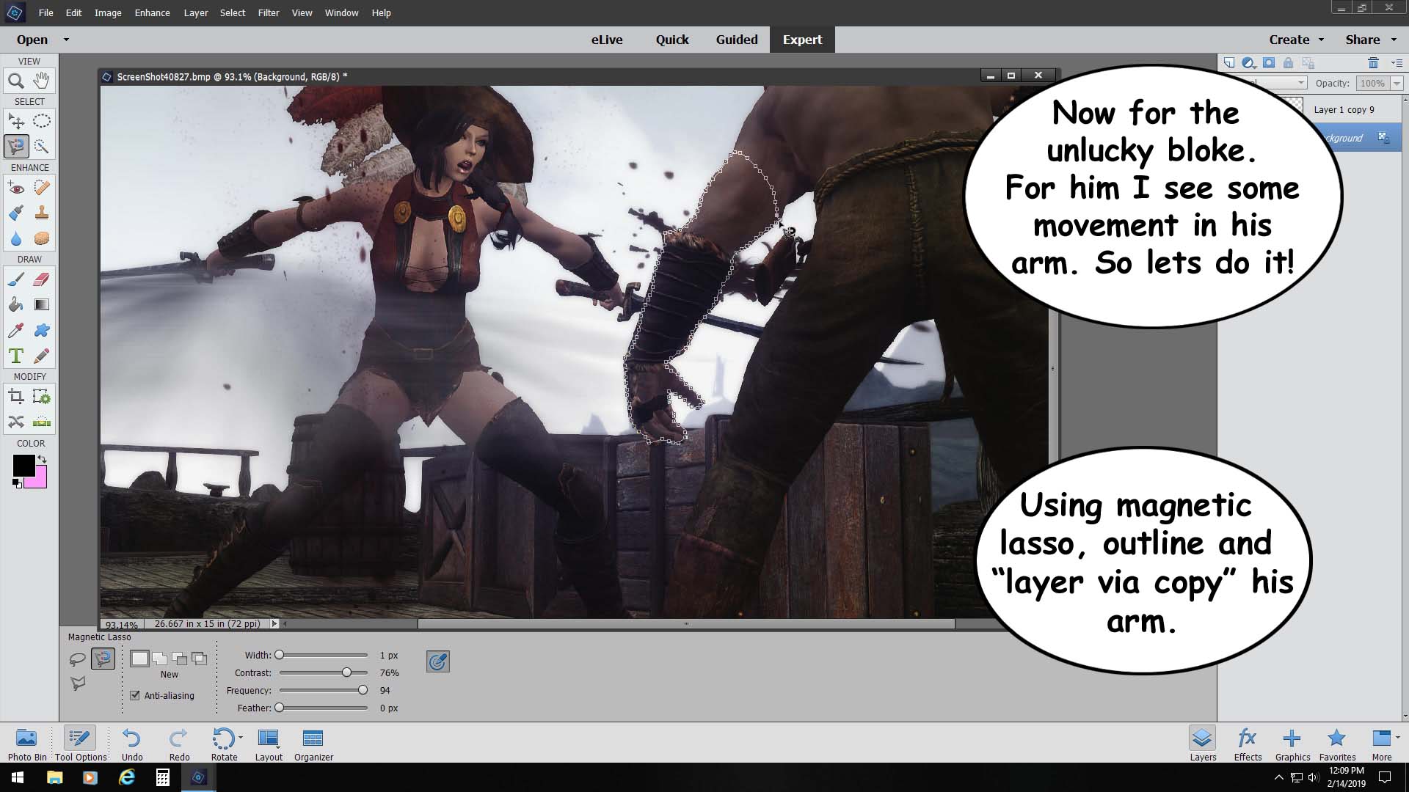Screen dimensions: 1409x792
Task: Select the Straighten tool
Action: pos(42,422)
